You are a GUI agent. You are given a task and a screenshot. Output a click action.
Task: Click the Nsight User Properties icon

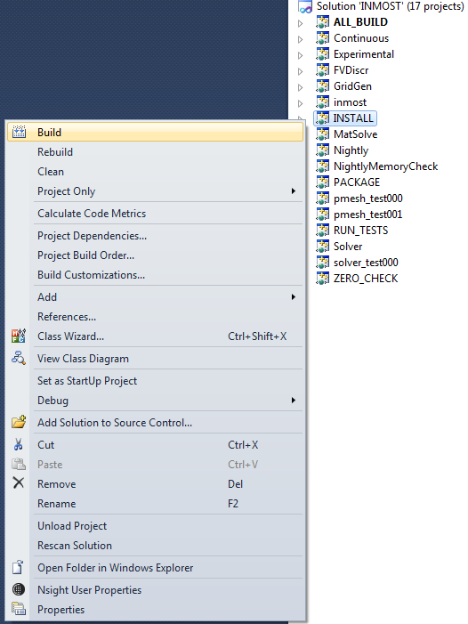19,589
